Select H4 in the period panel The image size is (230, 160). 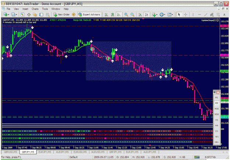pos(216,125)
